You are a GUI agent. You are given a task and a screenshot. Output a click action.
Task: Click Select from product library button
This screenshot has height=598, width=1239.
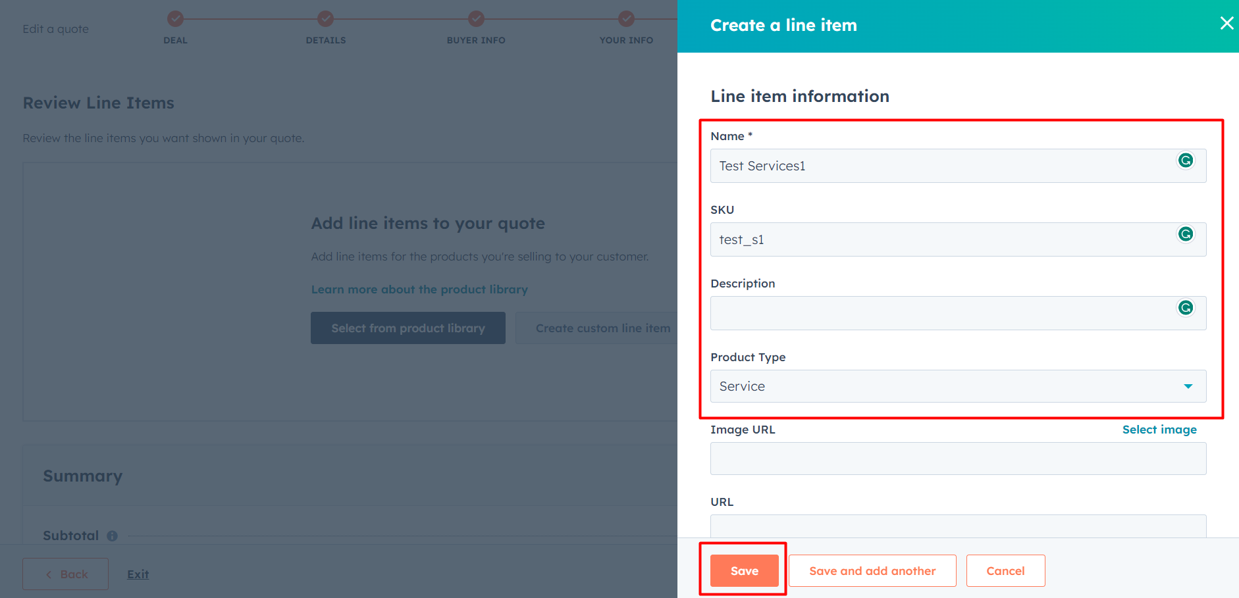(408, 328)
